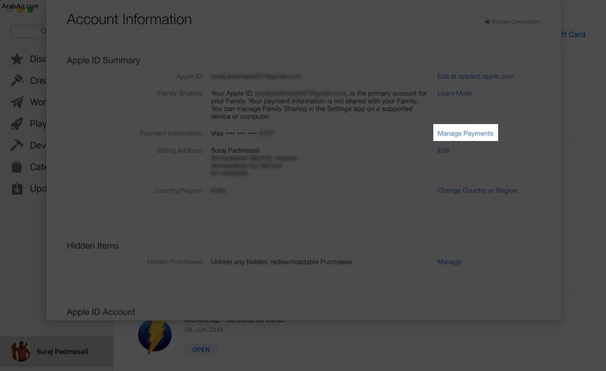Click Learn More about Family Sharing

click(454, 93)
